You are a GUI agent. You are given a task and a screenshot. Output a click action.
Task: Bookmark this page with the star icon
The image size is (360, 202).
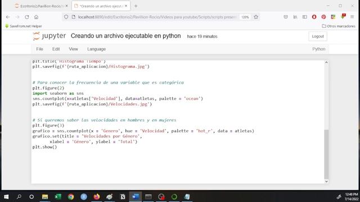256,17
